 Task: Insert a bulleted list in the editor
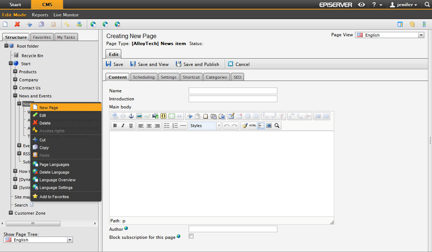pos(167,126)
